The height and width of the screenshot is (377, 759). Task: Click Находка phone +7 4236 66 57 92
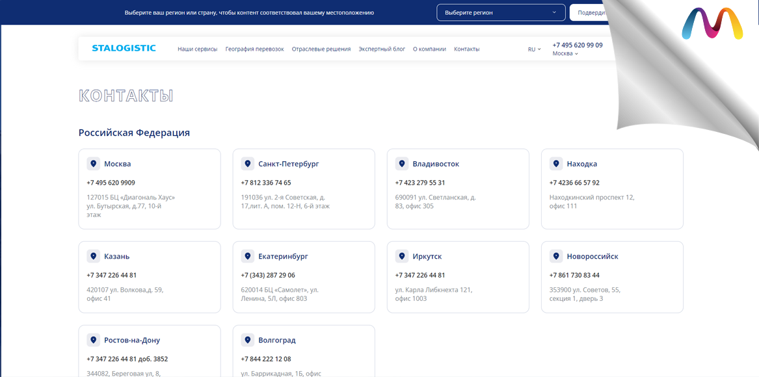(x=574, y=183)
